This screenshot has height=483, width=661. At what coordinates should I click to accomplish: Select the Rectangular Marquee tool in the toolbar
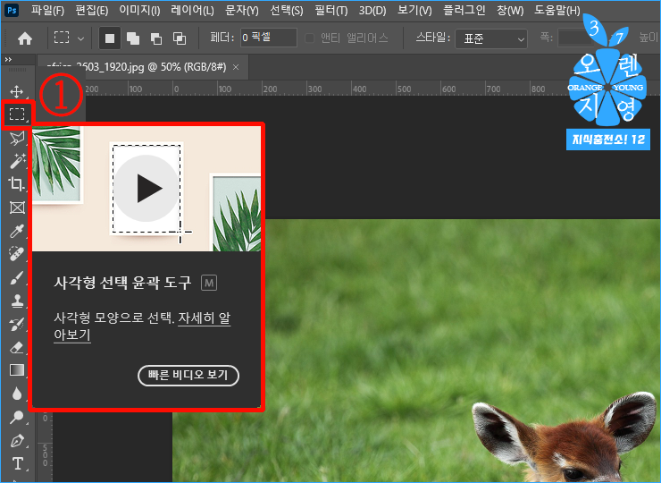(17, 114)
